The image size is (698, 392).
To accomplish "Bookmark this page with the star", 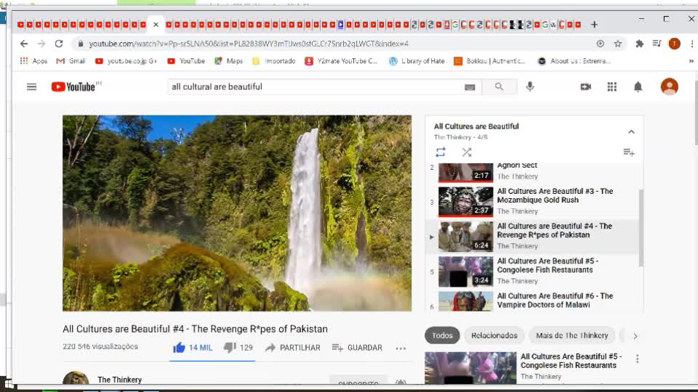I will (618, 44).
